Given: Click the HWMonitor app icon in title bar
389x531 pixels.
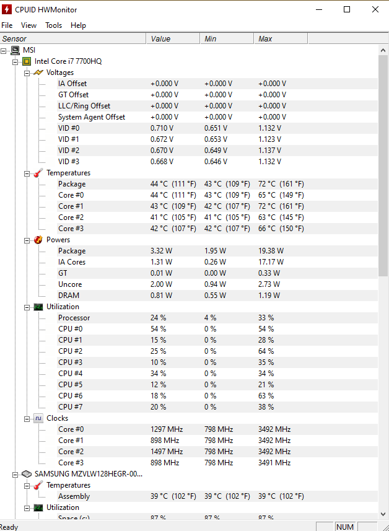Looking at the screenshot, I should tap(6, 9).
